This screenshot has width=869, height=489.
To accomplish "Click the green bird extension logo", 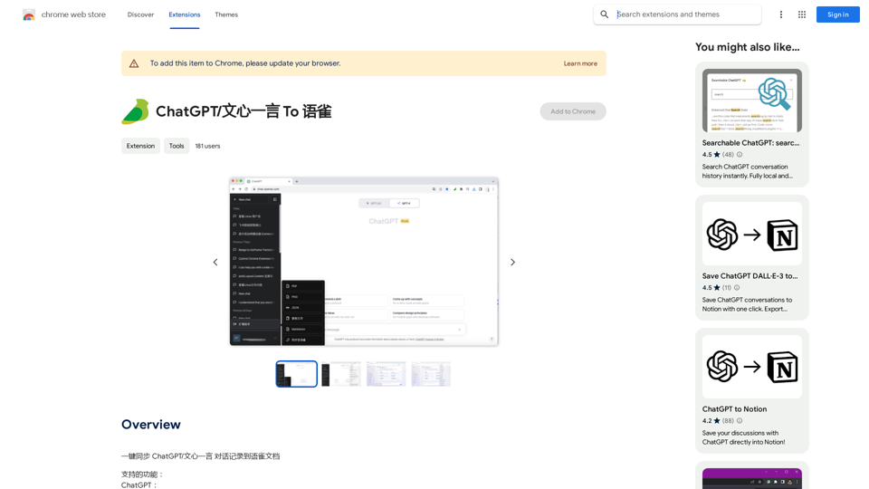I will tap(135, 111).
